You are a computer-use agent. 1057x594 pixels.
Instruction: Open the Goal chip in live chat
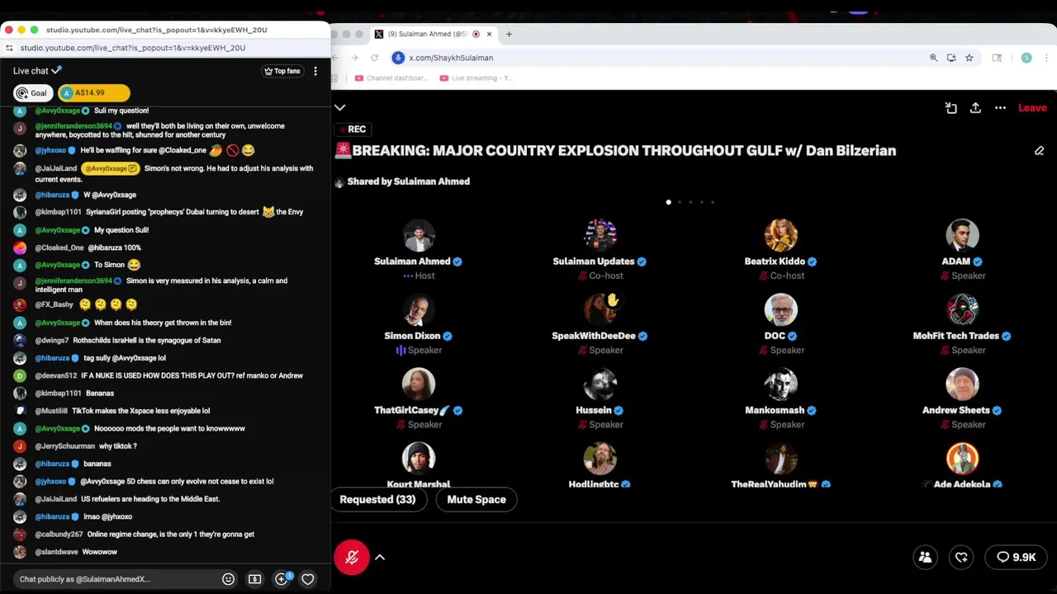pyautogui.click(x=32, y=93)
